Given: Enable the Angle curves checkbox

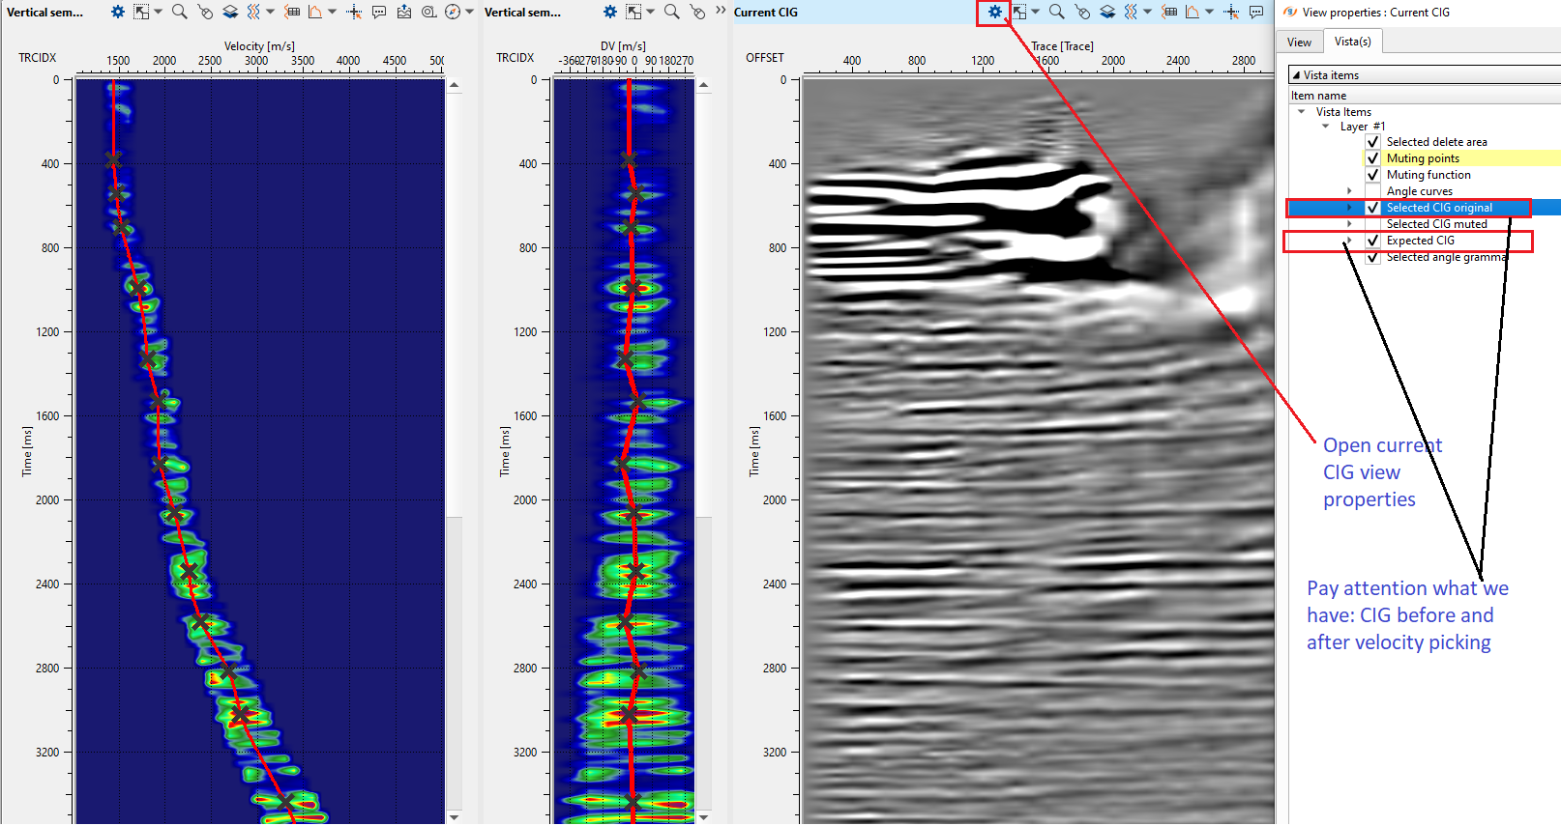Looking at the screenshot, I should 1372,191.
